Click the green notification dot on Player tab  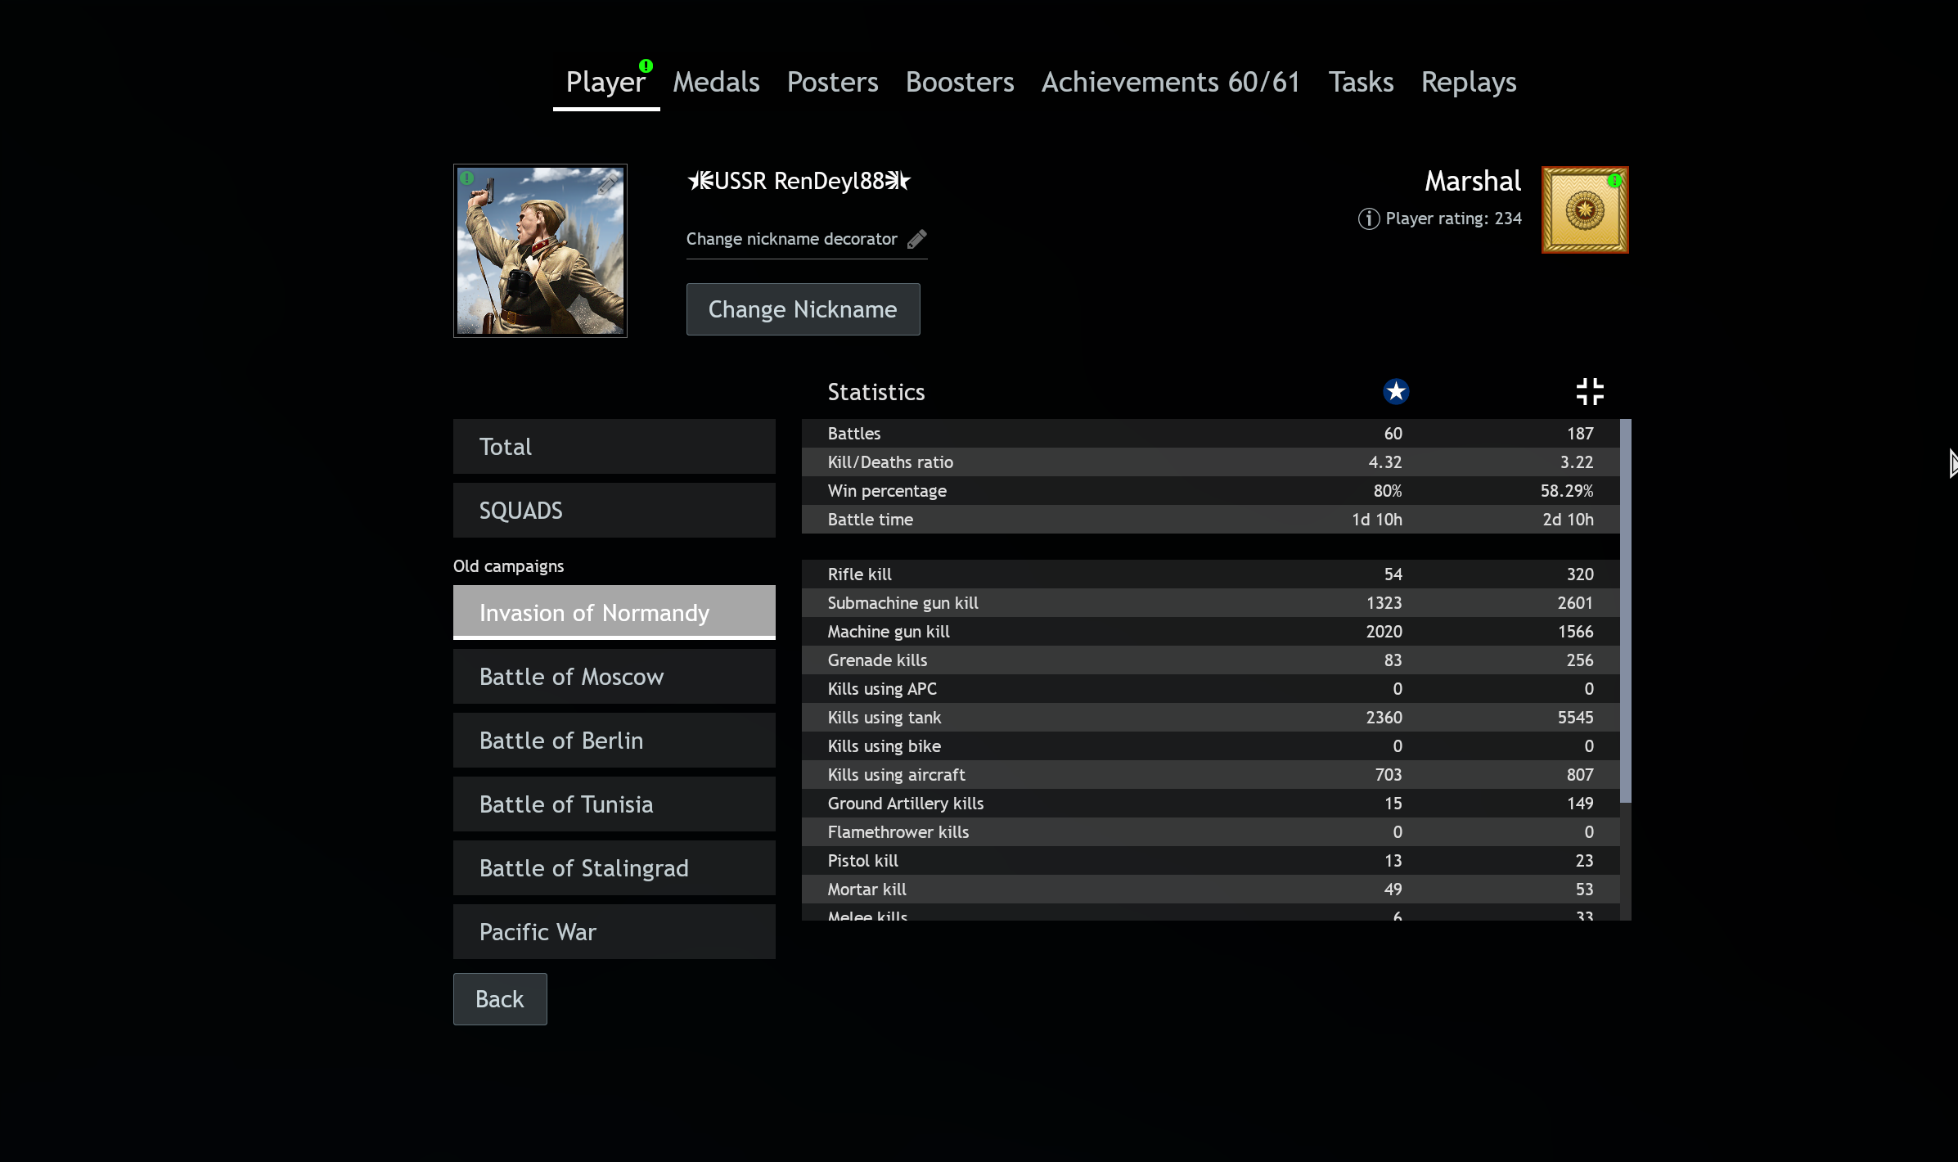[x=646, y=65]
